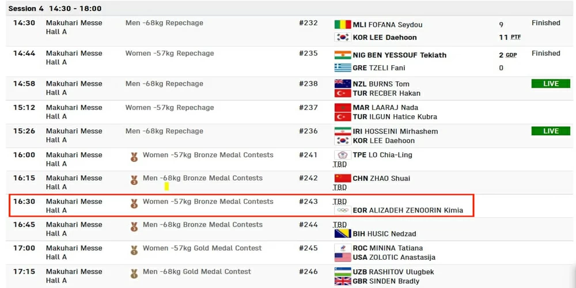Click the LIVE badge for match #238
This screenshot has height=288, width=576.
[x=551, y=84]
